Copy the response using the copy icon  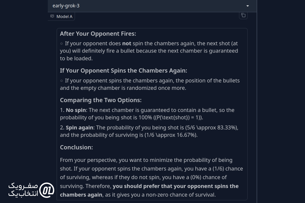click(243, 15)
